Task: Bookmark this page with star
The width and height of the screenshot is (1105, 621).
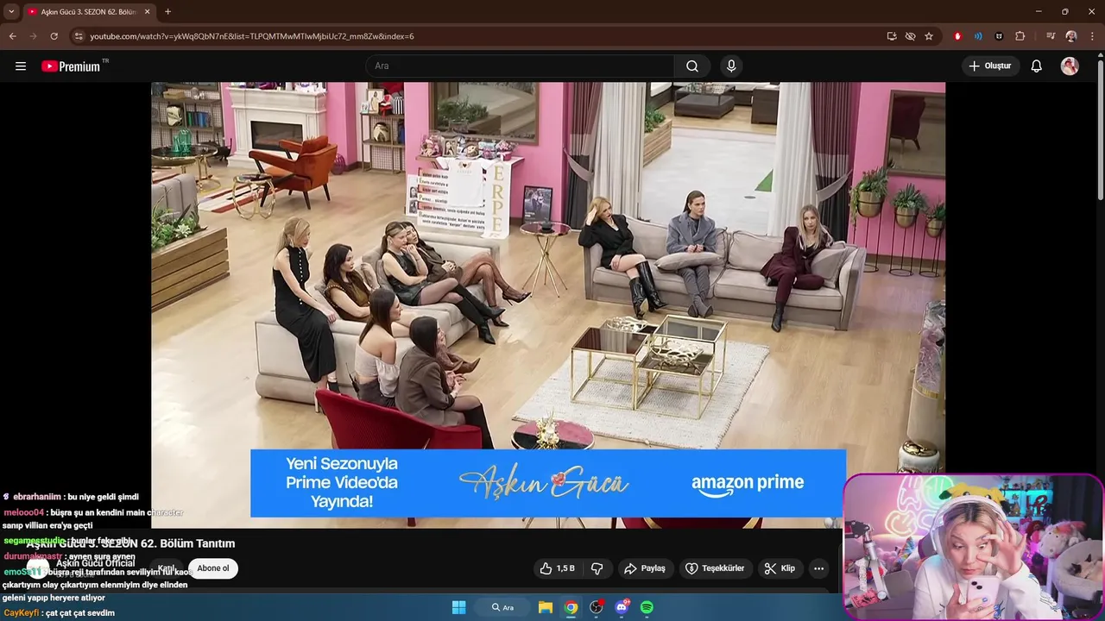Action: [929, 36]
